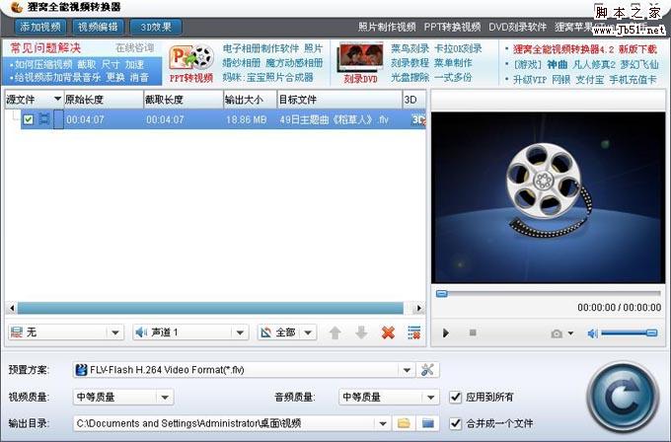Image resolution: width=671 pixels, height=442 pixels.
Task: Play the preview video
Action: (446, 332)
